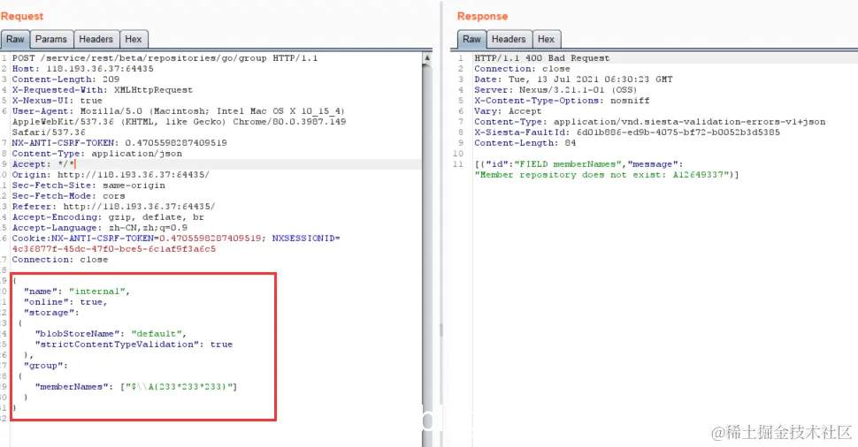Screen dimensions: 858x447
Task: Click the HTTP/1.1 400 Bad Request line
Action: click(x=541, y=58)
